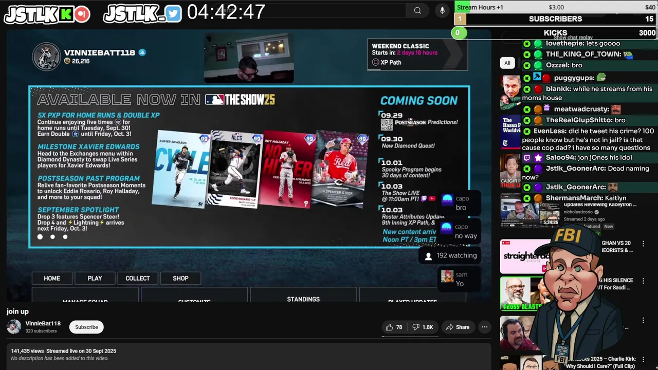Viewport: 658px width, 370px height.
Task: Click the person icon beside 192 watching
Action: click(x=429, y=256)
